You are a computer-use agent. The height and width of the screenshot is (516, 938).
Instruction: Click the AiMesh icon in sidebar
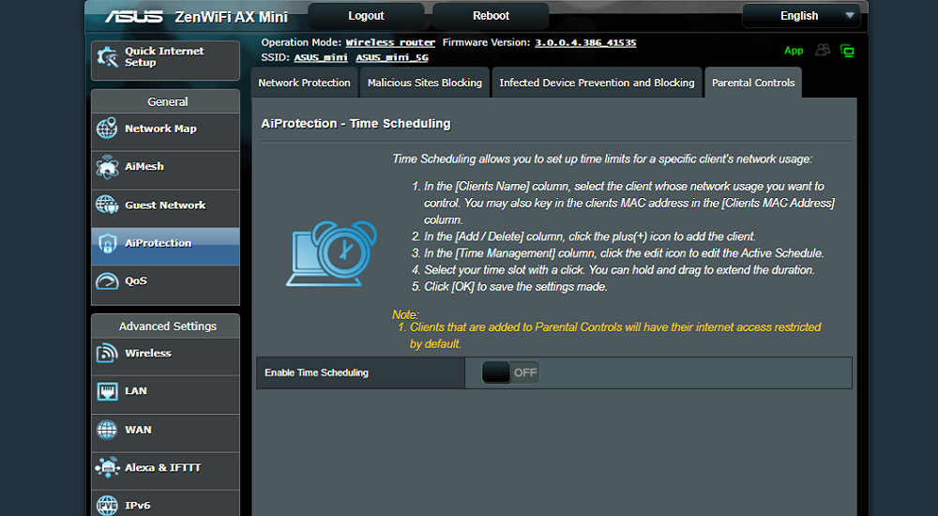[107, 166]
